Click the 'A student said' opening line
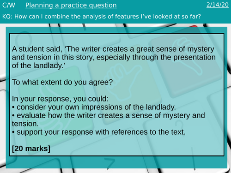231x173 pixels. 113,49
